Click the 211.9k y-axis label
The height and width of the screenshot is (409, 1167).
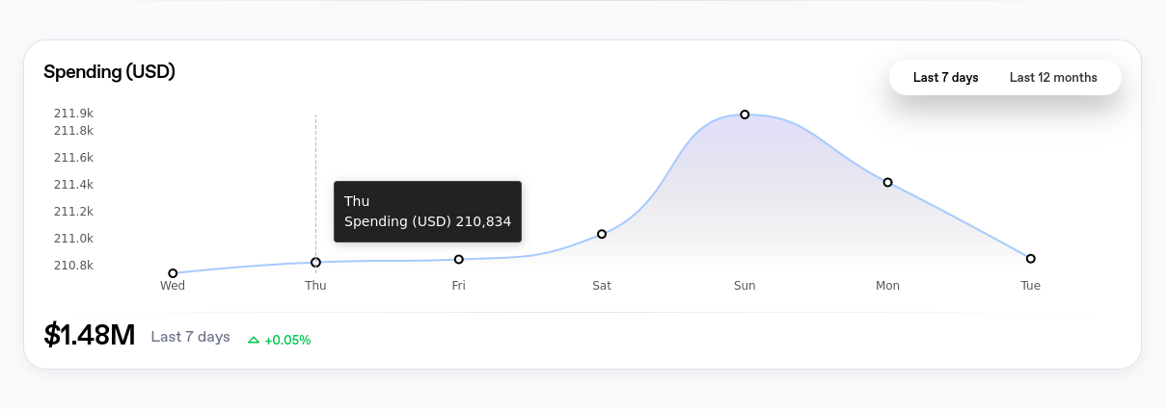point(73,114)
